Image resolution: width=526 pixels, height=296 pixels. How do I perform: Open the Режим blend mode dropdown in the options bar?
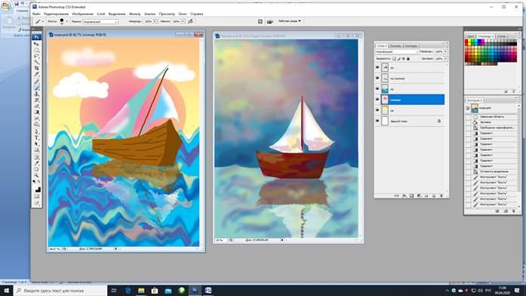click(x=100, y=21)
